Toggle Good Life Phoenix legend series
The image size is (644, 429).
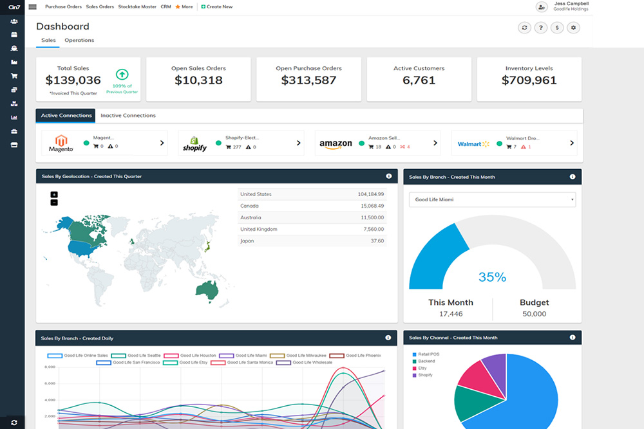355,356
